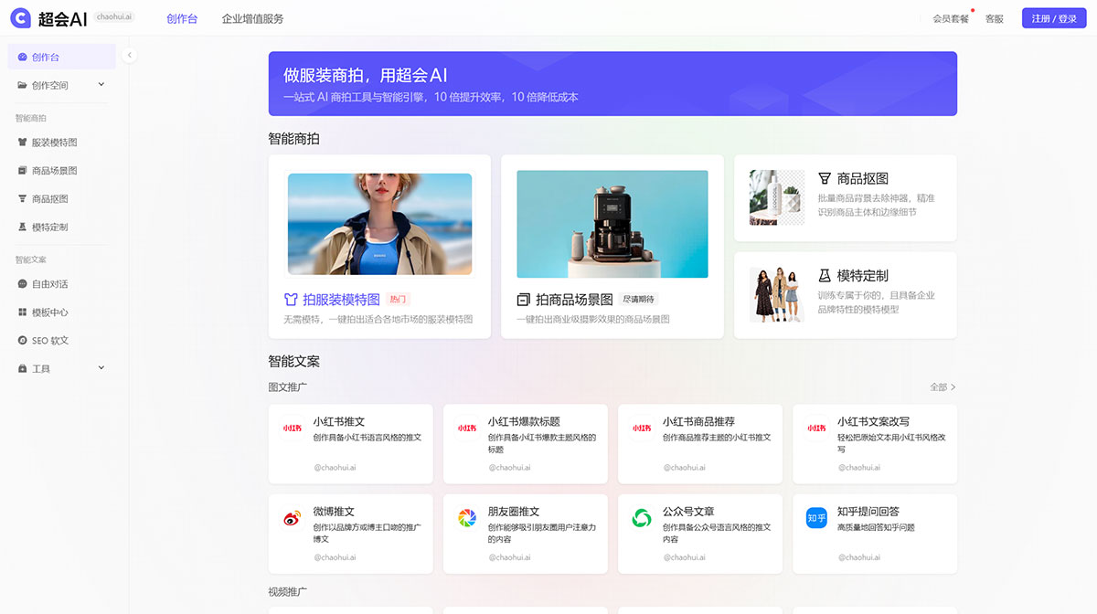Click the 注册 / 登录 button

click(1053, 17)
